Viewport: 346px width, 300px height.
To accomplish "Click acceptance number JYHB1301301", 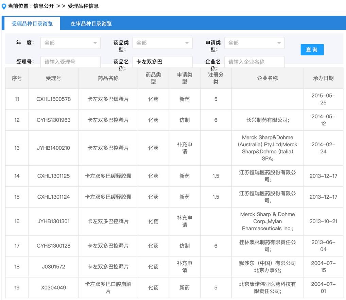I will pyautogui.click(x=53, y=221).
